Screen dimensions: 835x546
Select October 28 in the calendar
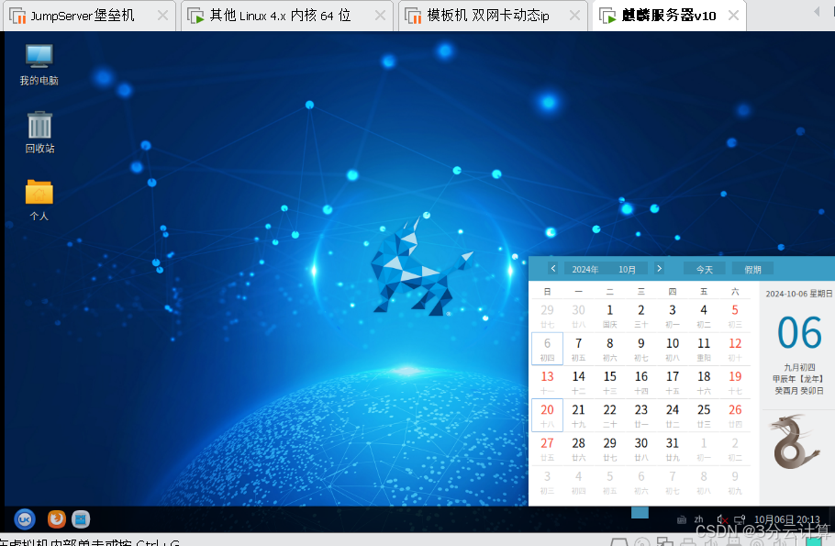tap(578, 449)
